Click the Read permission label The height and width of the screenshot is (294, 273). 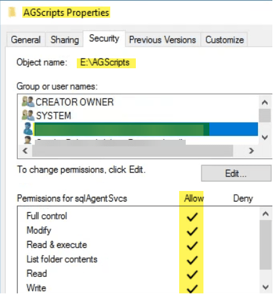[x=37, y=274]
